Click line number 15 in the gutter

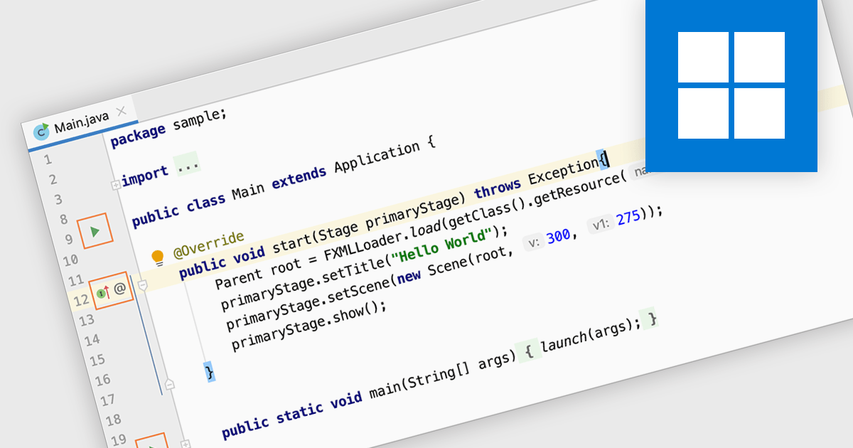[97, 360]
